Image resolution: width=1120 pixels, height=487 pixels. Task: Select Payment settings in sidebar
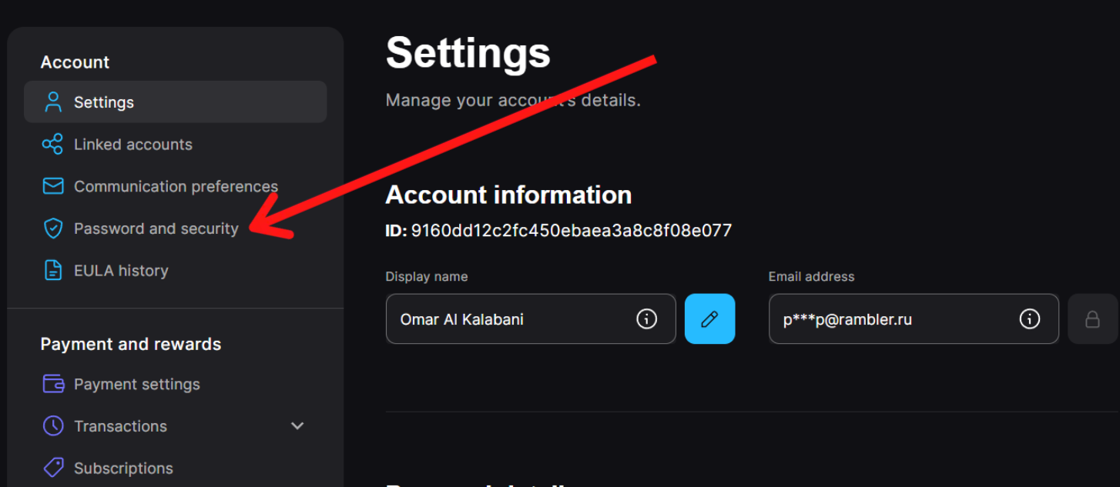pos(137,384)
